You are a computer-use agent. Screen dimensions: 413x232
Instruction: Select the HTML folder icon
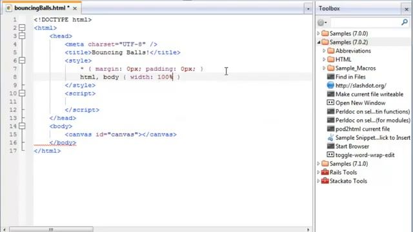[331, 59]
